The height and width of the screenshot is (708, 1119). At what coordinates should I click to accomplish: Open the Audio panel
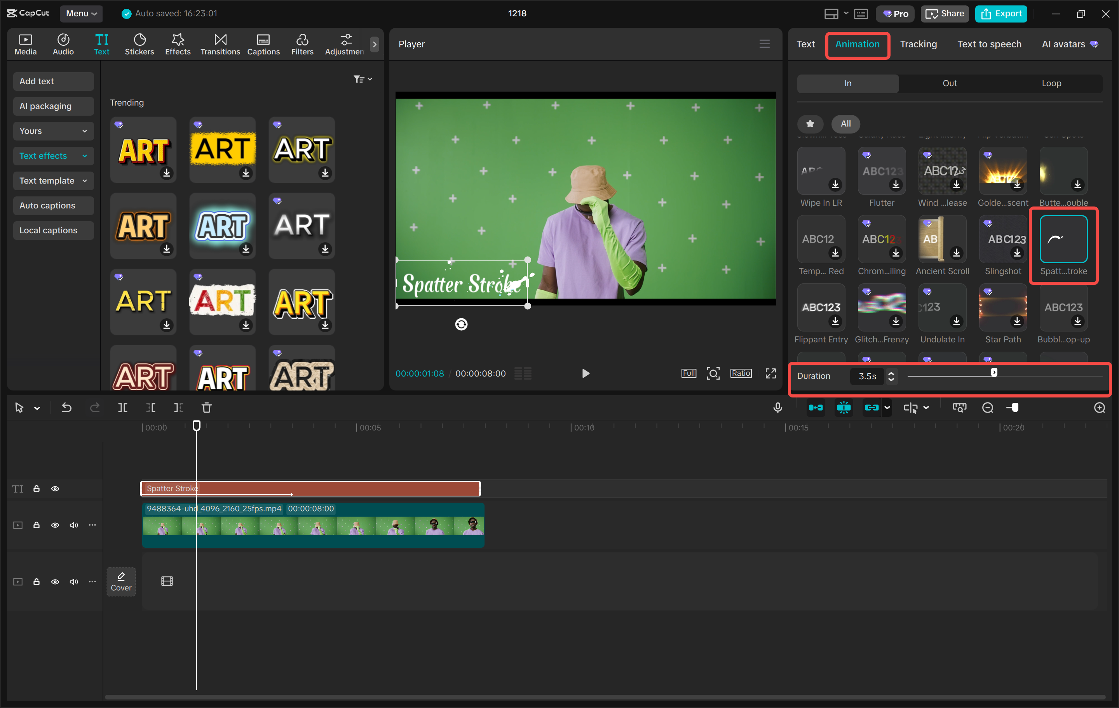pyautogui.click(x=63, y=44)
